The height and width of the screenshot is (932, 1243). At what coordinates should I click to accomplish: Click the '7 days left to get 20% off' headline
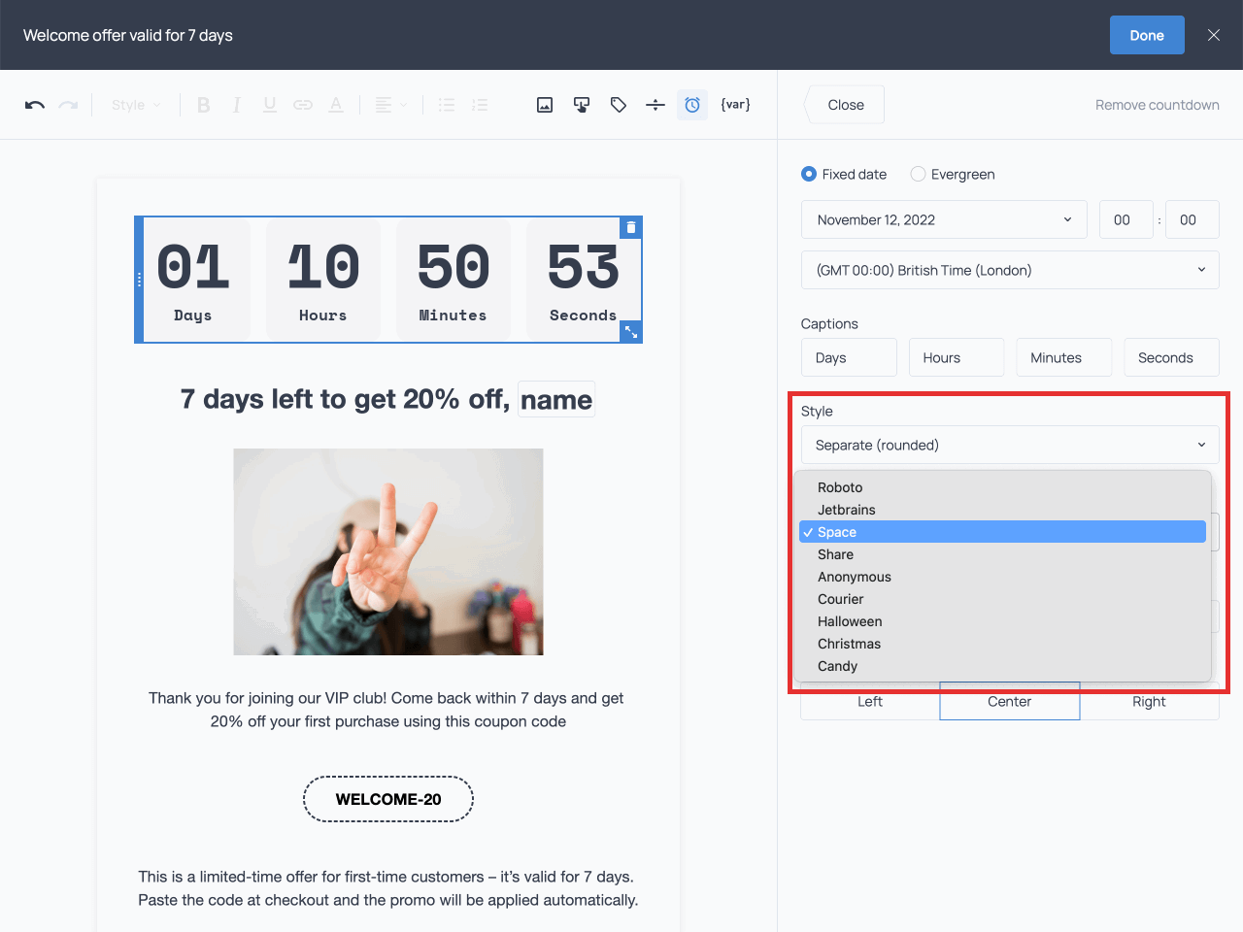tap(345, 399)
